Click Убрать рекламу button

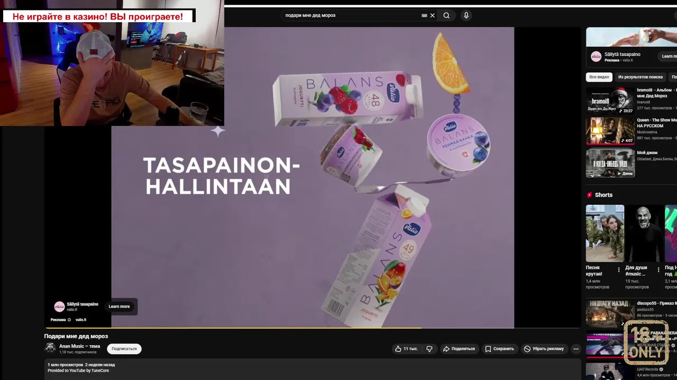click(x=544, y=349)
